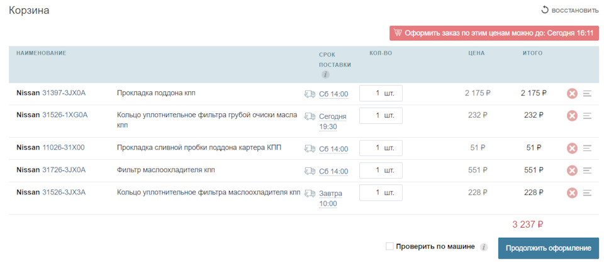The width and height of the screenshot is (604, 266).
Task: Click the Сегодня 19:30 delivery link
Action: tap(328, 121)
